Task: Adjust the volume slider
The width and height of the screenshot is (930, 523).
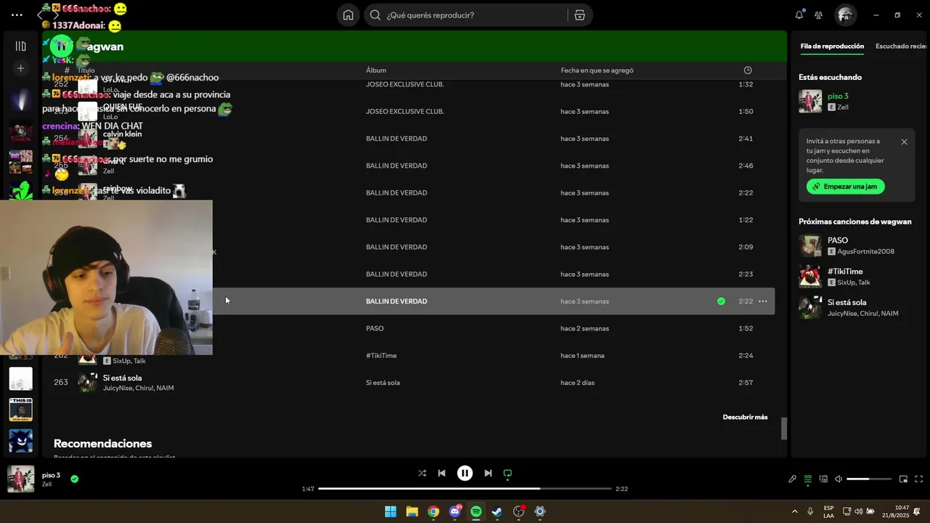Action: click(x=868, y=479)
